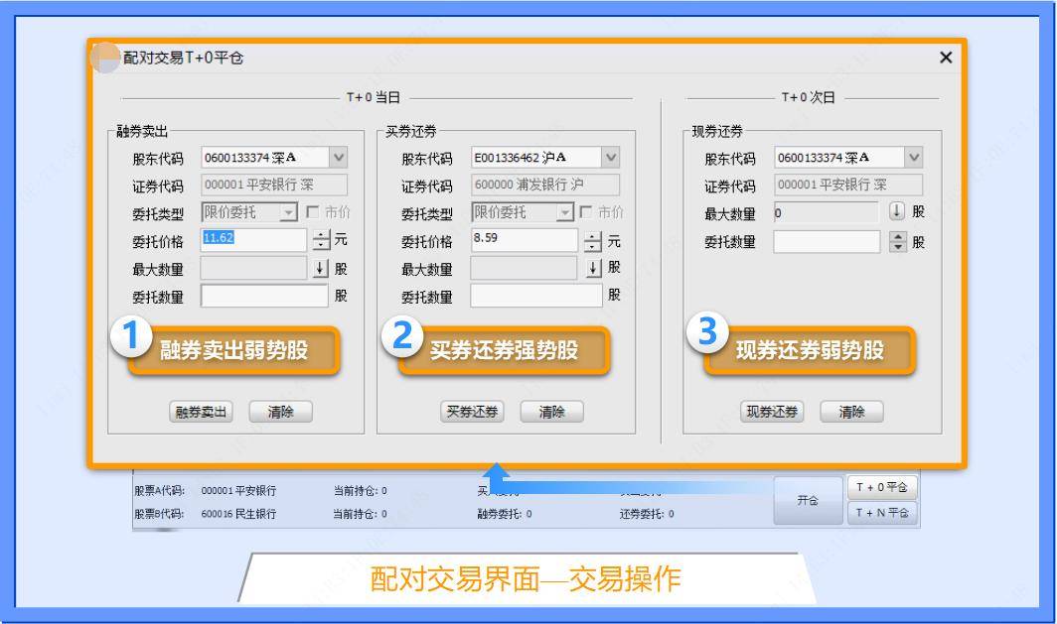The image size is (1057, 624).
Task: Click 委托数量 field in 融券卖出 panel
Action: 264,297
